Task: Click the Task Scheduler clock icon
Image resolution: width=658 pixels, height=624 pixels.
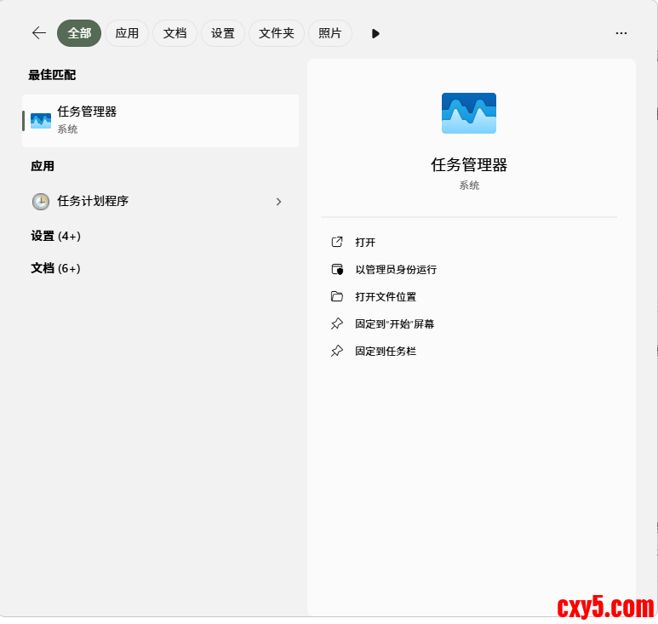Action: [x=41, y=202]
